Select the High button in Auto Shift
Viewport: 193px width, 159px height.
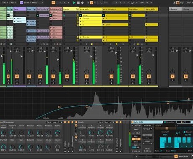(136, 136)
